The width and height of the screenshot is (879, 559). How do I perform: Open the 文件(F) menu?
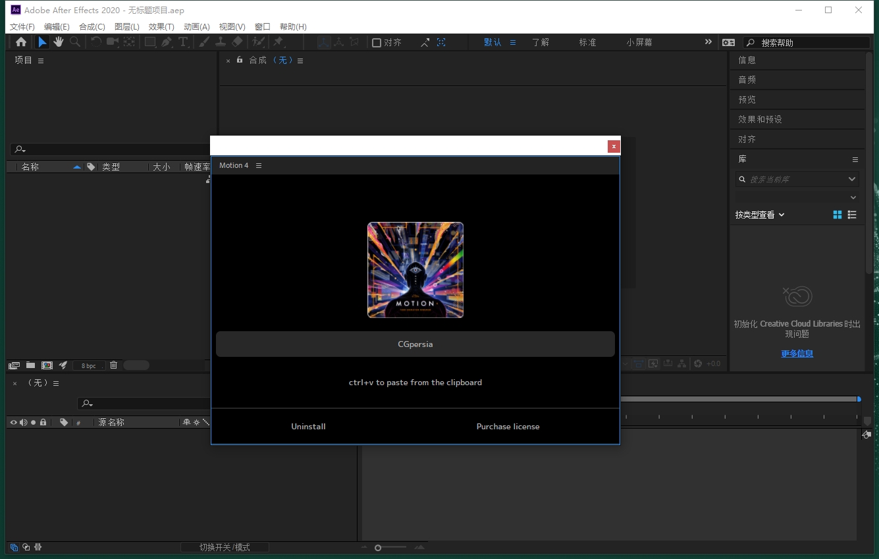(22, 27)
